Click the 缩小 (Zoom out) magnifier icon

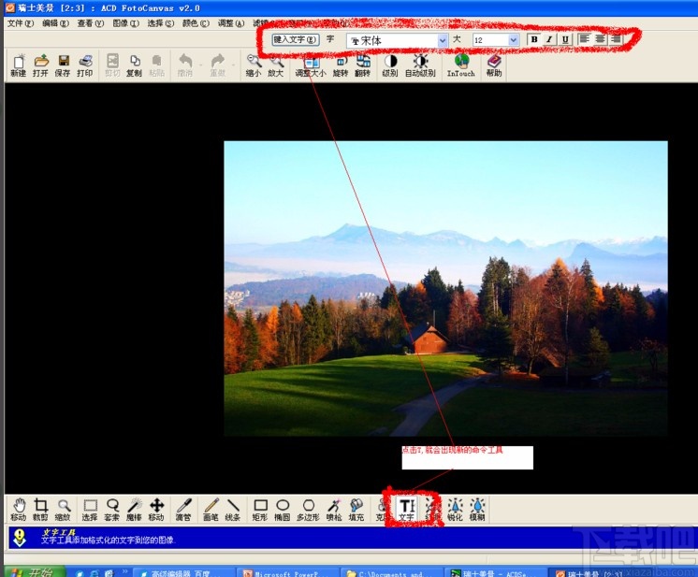pos(254,65)
